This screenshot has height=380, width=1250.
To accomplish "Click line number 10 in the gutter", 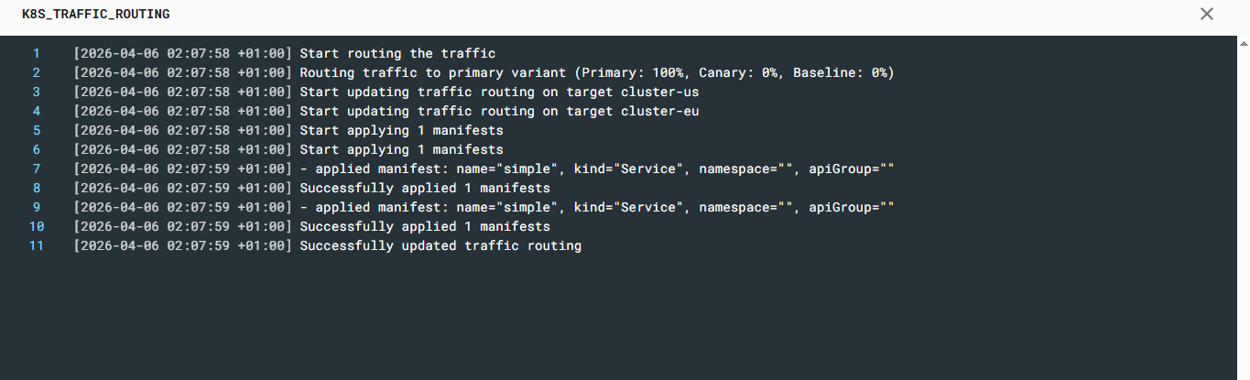I will (37, 226).
